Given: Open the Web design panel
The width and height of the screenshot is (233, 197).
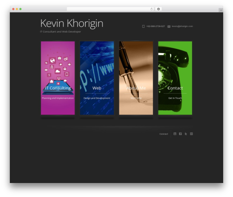Looking at the screenshot, I should pos(97,78).
